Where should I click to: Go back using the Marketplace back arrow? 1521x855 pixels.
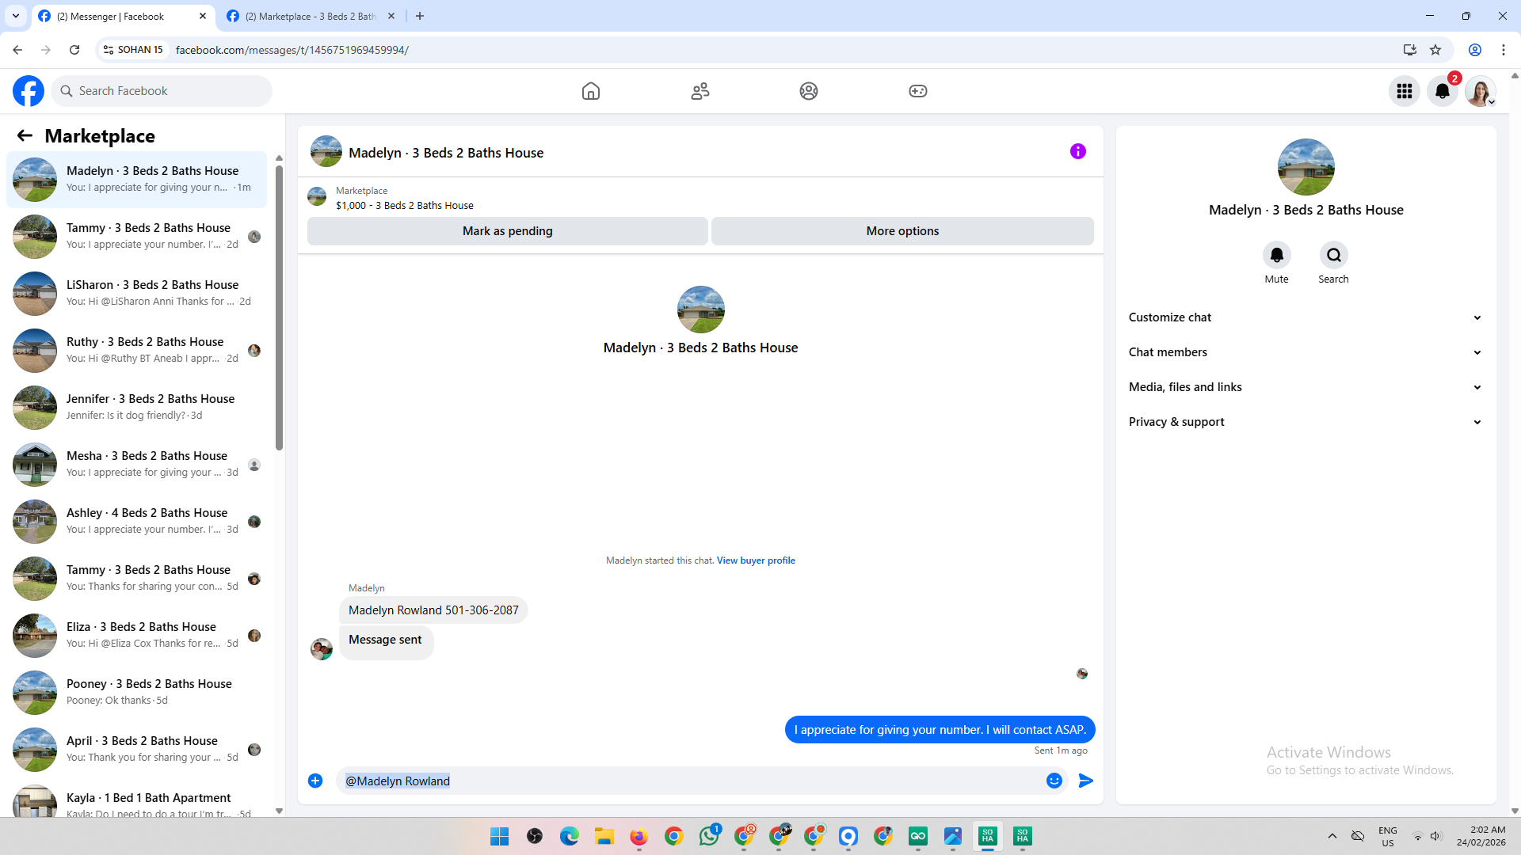point(25,135)
